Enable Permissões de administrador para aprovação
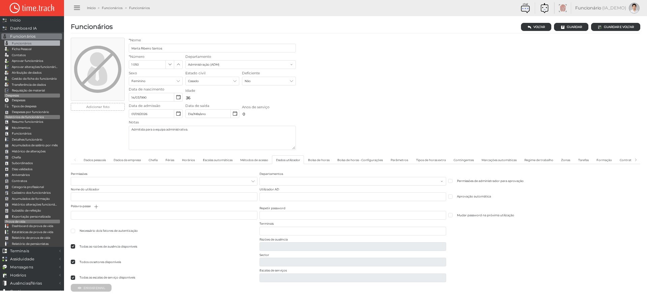The width and height of the screenshot is (647, 295). (x=450, y=181)
